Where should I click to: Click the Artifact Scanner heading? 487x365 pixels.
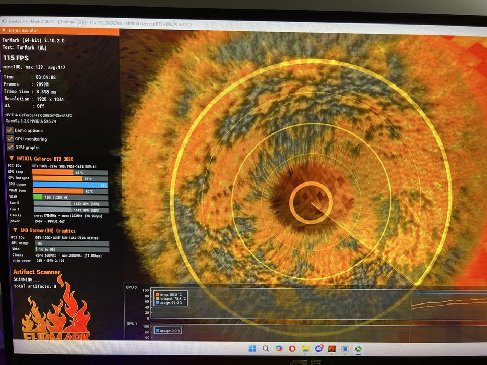[37, 272]
